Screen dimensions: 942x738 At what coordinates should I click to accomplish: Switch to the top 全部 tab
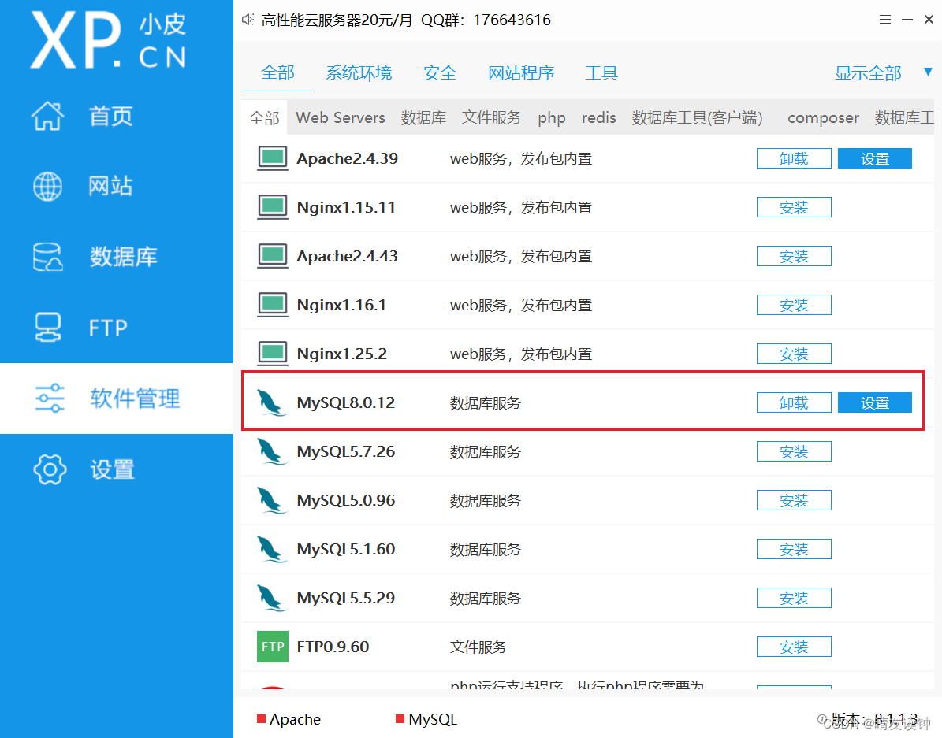(x=277, y=73)
